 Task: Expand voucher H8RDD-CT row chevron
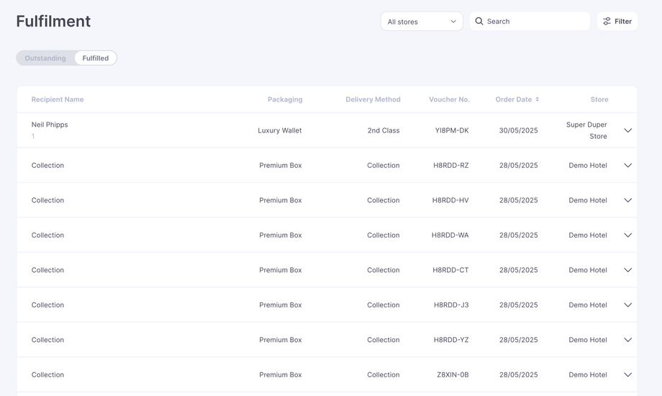(x=627, y=270)
